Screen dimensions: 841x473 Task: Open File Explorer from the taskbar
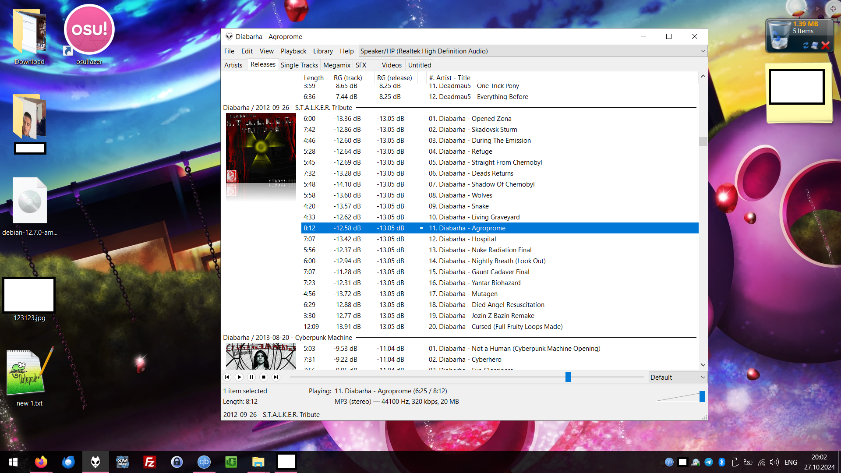click(258, 462)
